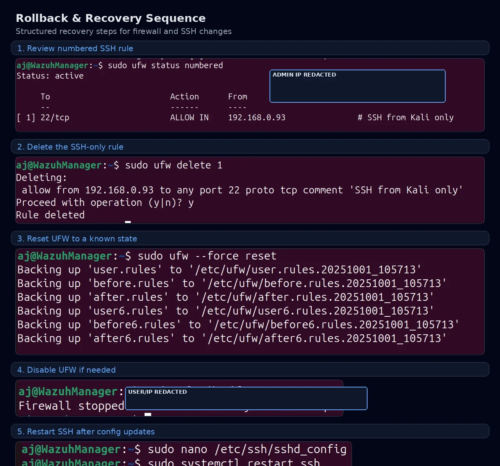Click the ADMIN IP REDACTED box
Viewport: 500px width, 466px height.
[357, 86]
